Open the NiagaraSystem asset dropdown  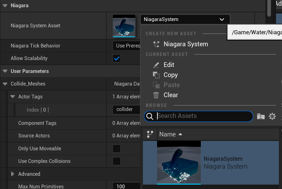click(185, 19)
